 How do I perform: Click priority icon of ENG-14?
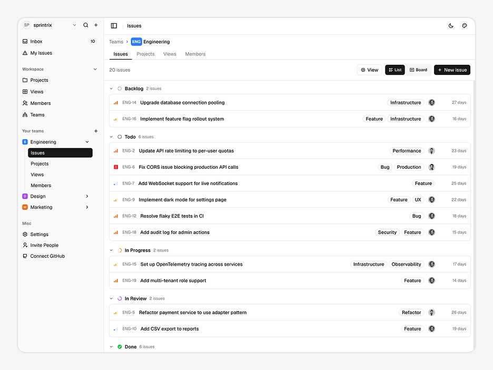pos(116,103)
